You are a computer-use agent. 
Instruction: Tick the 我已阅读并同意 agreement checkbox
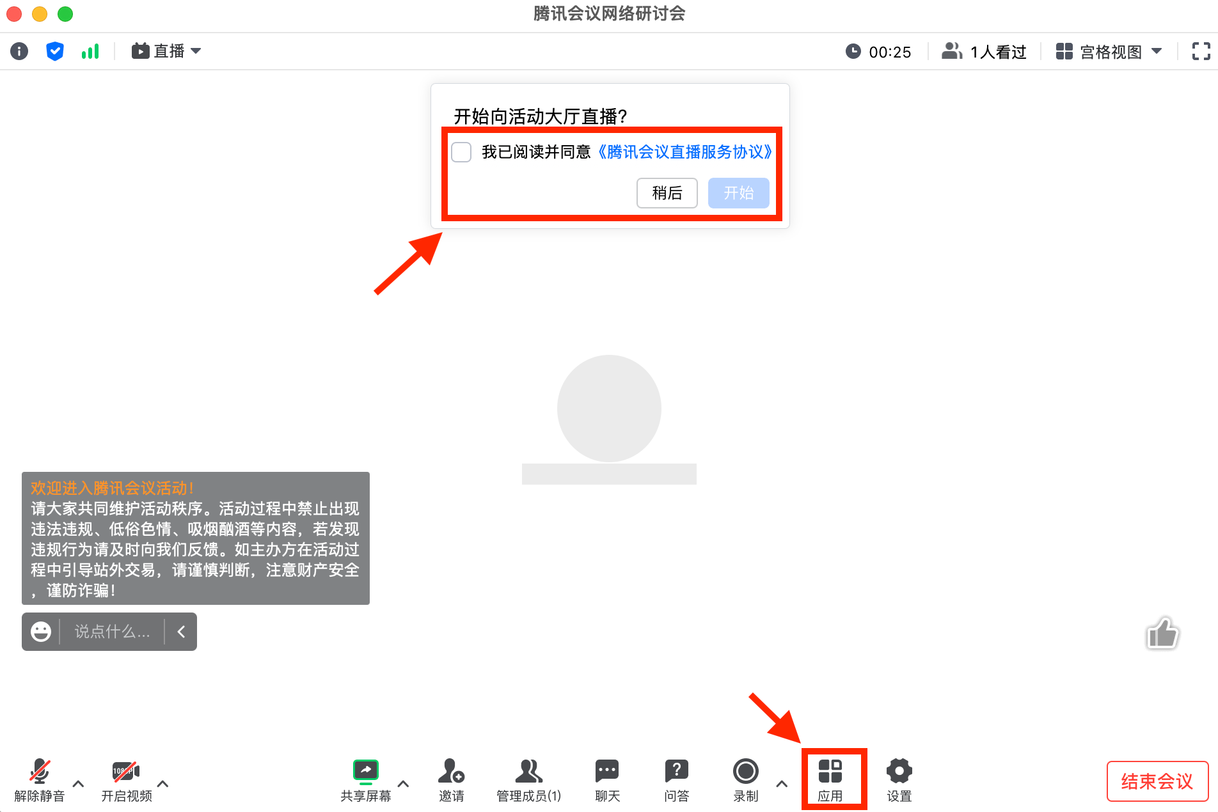click(x=461, y=152)
